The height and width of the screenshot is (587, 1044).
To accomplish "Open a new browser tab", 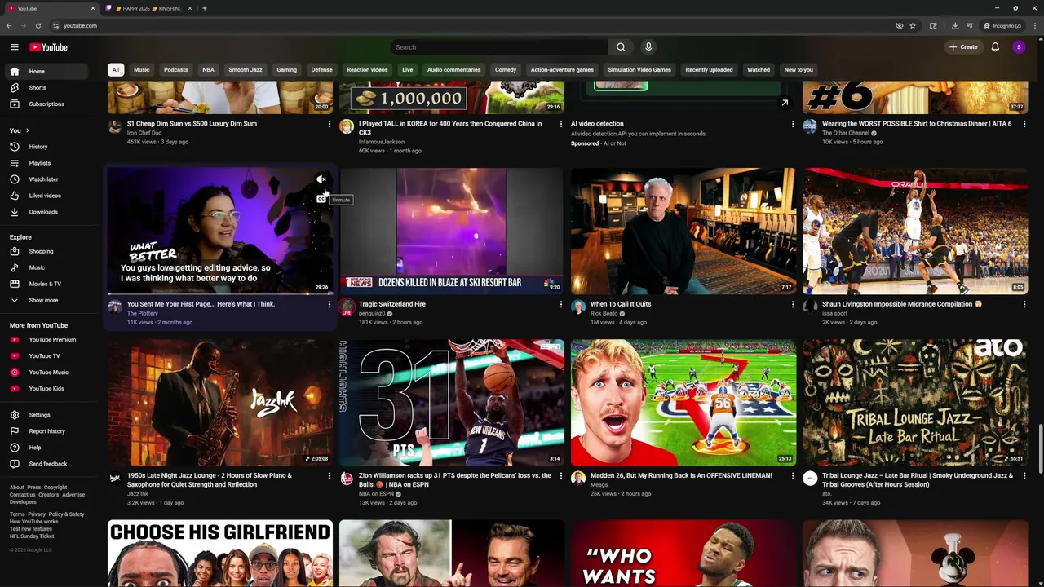I will (204, 8).
